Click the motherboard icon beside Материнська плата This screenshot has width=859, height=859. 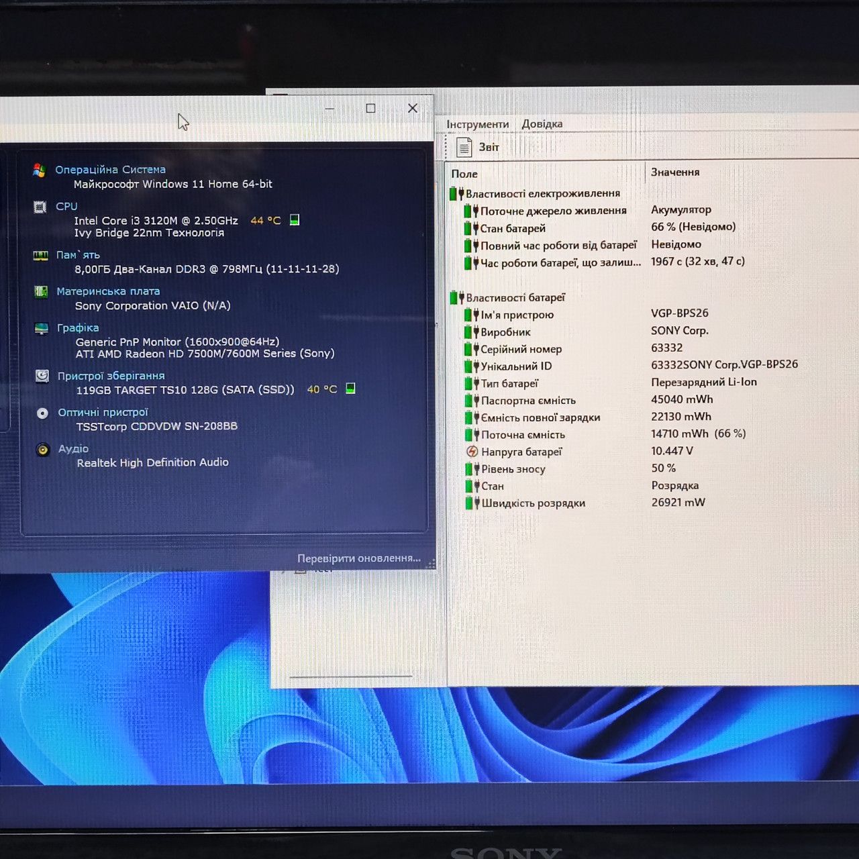pos(41,291)
